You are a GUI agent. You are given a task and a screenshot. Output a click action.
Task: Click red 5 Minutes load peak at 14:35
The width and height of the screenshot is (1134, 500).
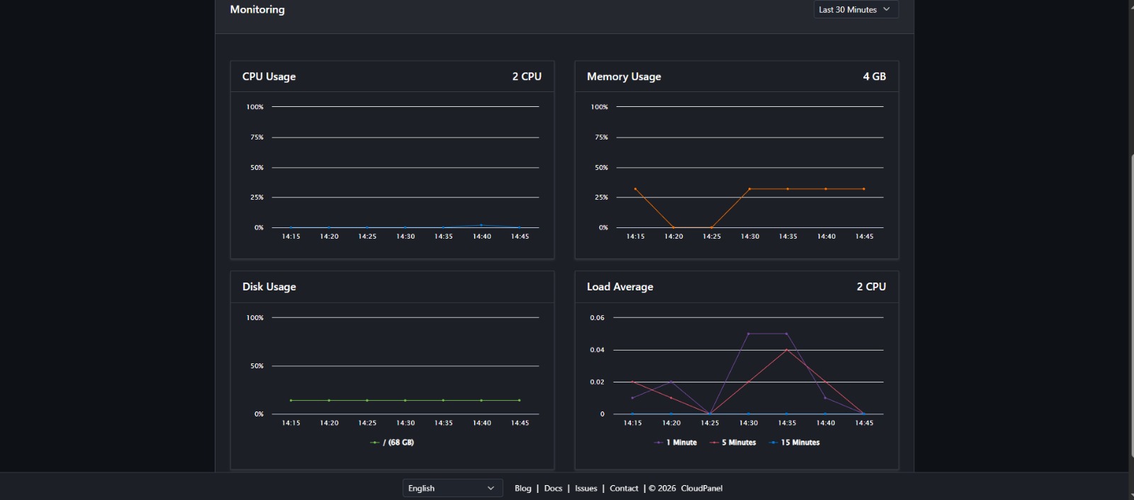point(786,350)
